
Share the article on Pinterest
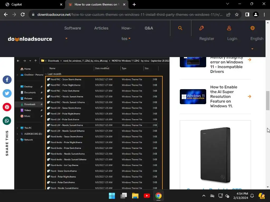[7, 107]
